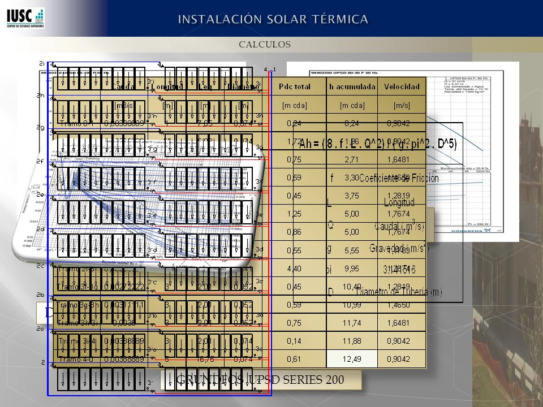Image resolution: width=543 pixels, height=407 pixels.
Task: Click the [m/s] unit under Velocidad
Action: [402, 105]
